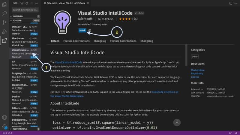Image resolution: width=240 pixels, height=135 pixels.
Task: Click the filter extensions funnel icon
Action: point(22,3)
